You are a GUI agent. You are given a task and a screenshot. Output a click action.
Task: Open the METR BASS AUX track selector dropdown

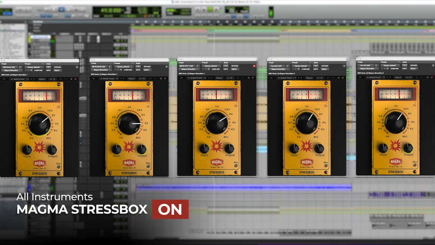click(99, 66)
